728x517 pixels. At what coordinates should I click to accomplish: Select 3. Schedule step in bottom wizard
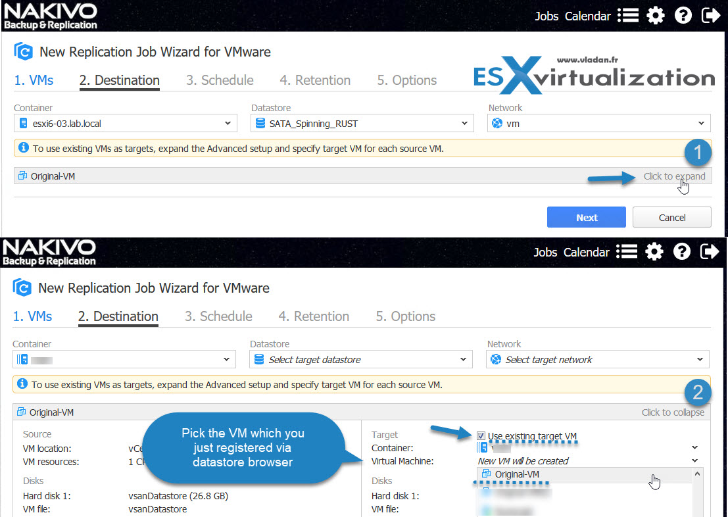pos(218,316)
